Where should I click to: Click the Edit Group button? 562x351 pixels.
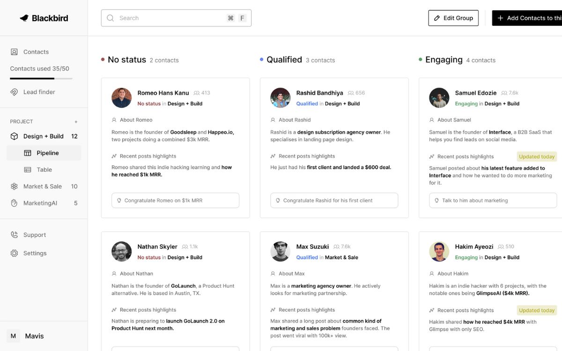click(x=453, y=18)
